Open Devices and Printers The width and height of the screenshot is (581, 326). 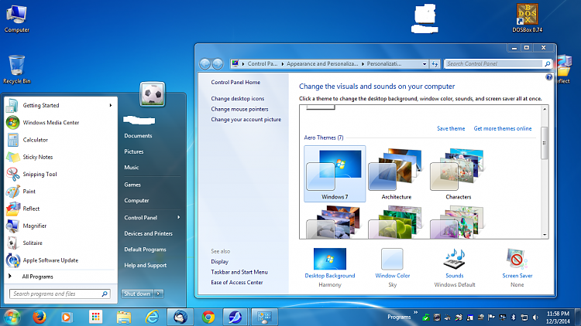point(148,233)
